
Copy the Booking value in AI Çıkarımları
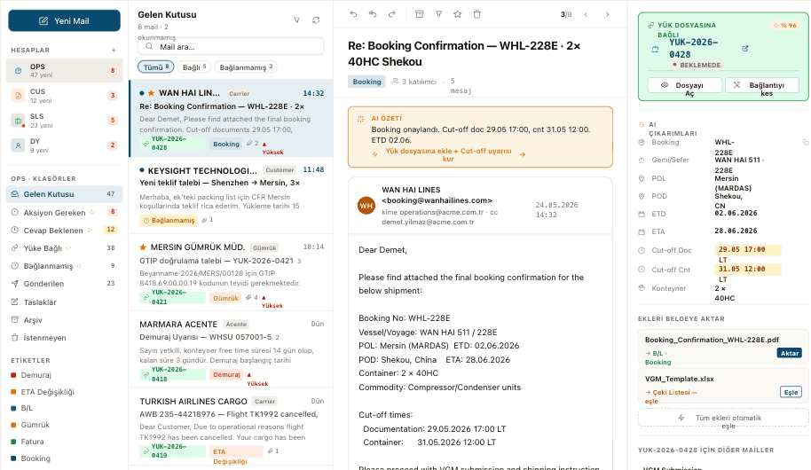click(x=806, y=142)
